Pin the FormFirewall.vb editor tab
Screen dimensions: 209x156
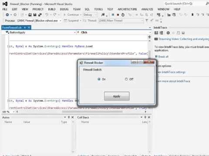tap(25, 27)
